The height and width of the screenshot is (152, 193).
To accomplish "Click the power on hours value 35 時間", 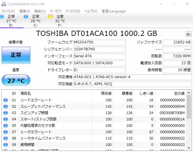I will tap(177, 70).
